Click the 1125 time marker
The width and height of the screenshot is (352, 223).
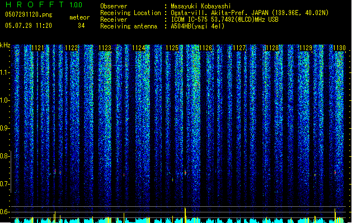172,48
